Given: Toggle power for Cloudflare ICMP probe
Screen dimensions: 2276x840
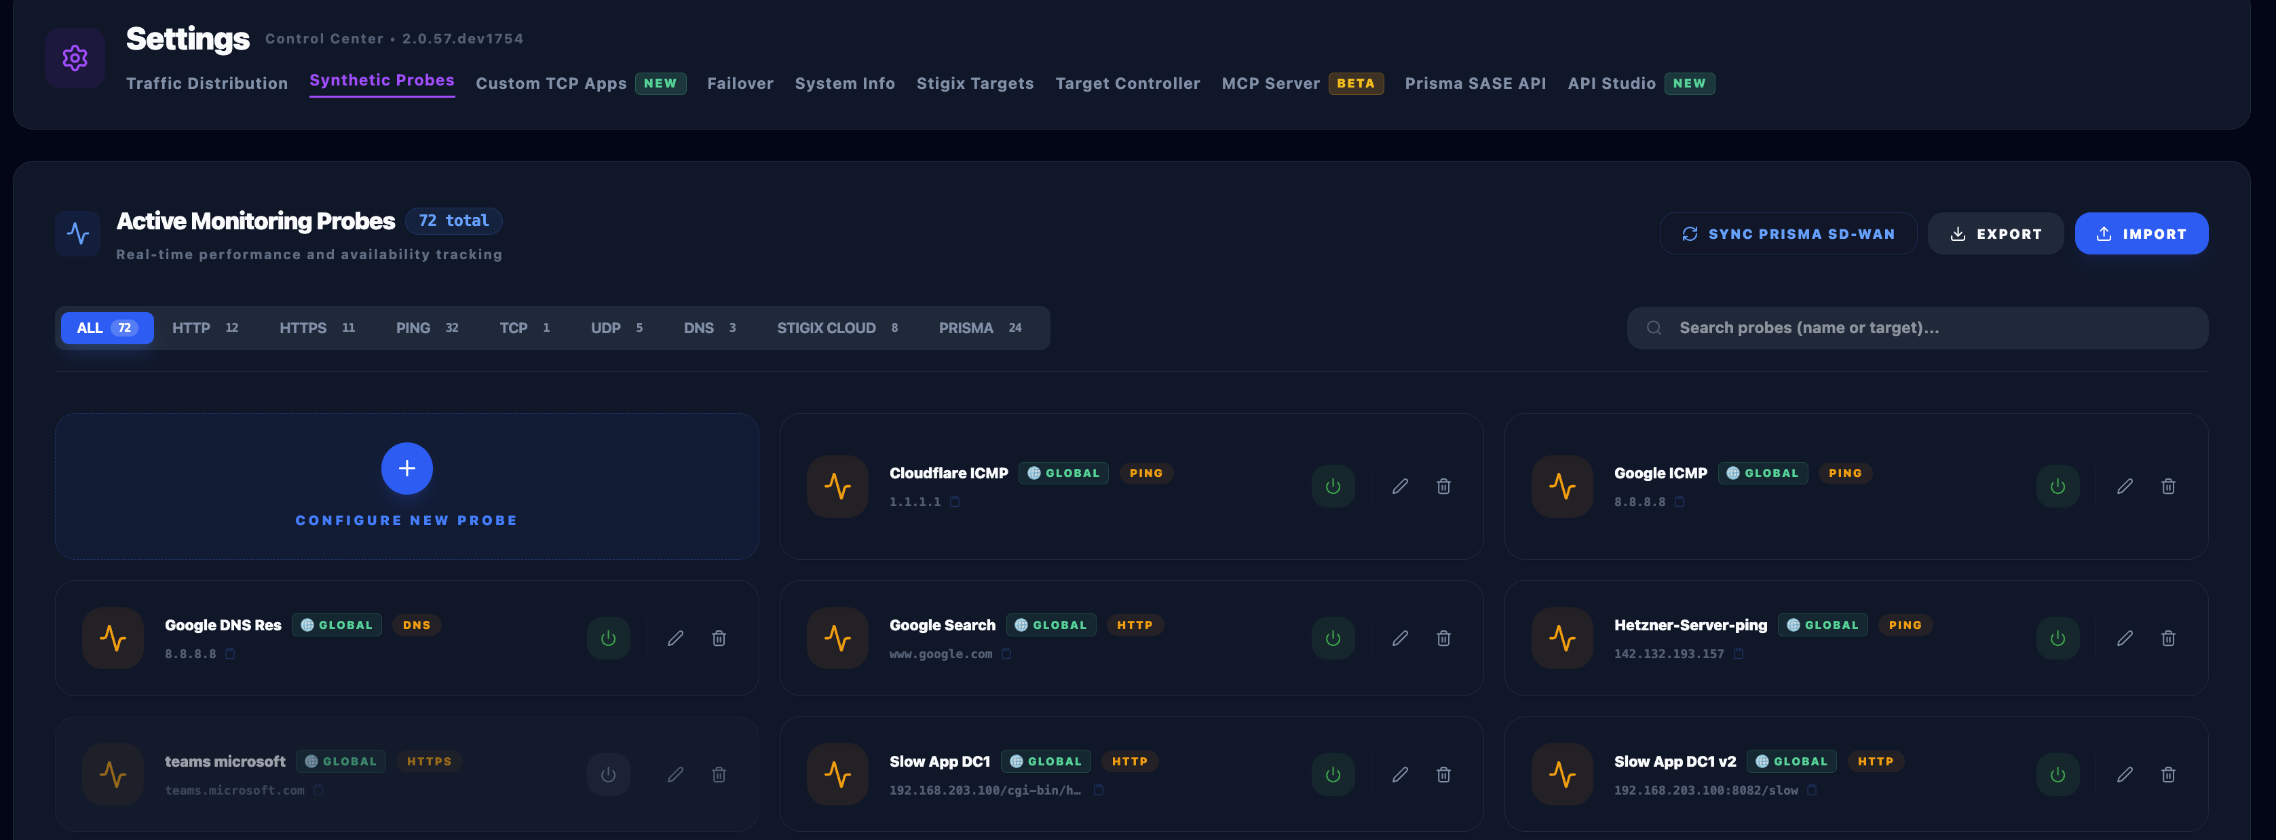Looking at the screenshot, I should 1332,486.
